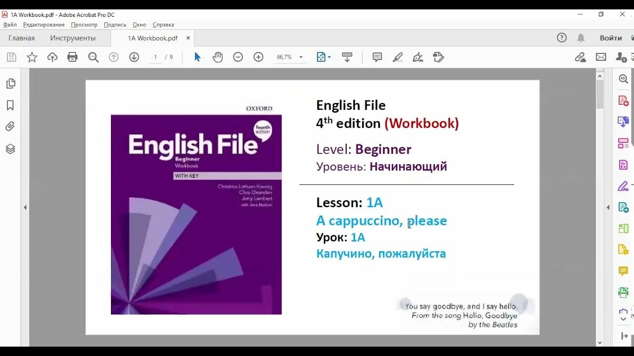Viewport: 634px width, 356px height.
Task: Open the 66,7% zoom level dropdown
Action: tap(290, 57)
